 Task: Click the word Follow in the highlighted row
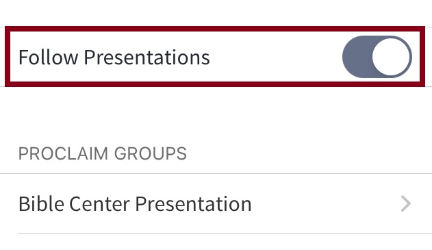tap(48, 57)
